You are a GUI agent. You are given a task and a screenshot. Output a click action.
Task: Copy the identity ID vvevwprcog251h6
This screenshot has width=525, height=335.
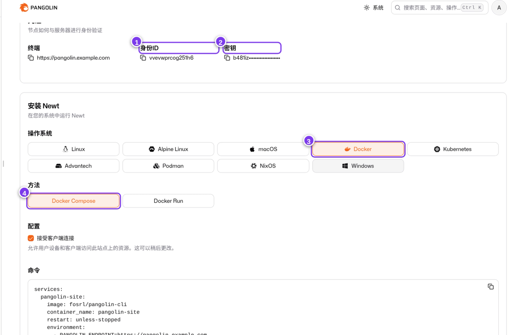143,58
